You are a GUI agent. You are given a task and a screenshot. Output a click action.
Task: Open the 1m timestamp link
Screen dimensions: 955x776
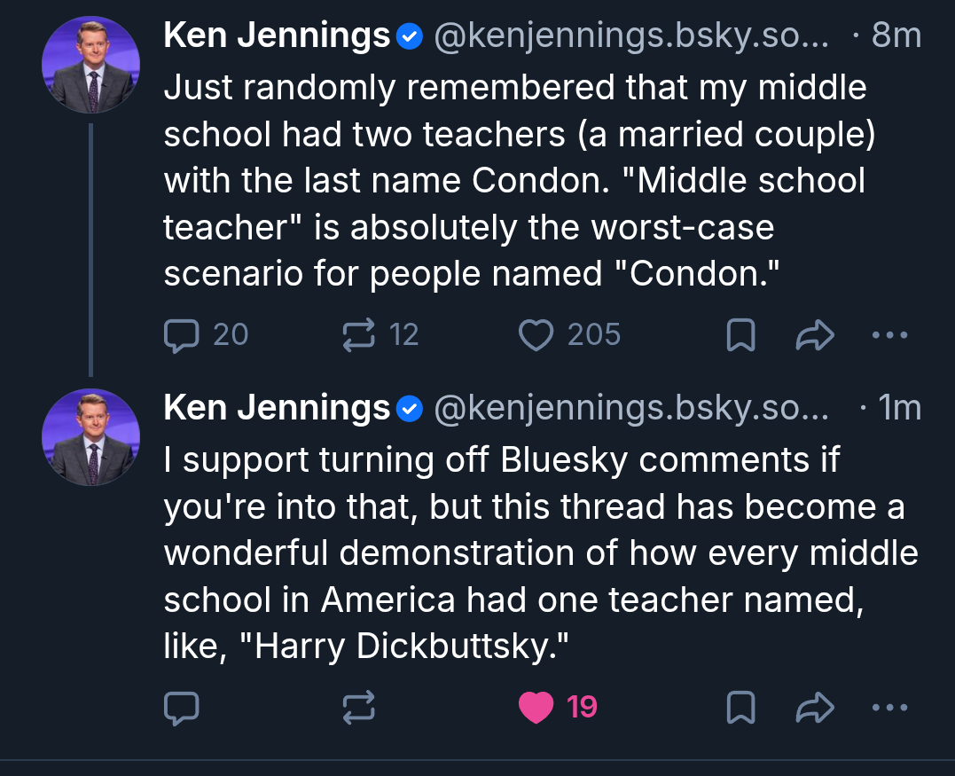click(899, 408)
